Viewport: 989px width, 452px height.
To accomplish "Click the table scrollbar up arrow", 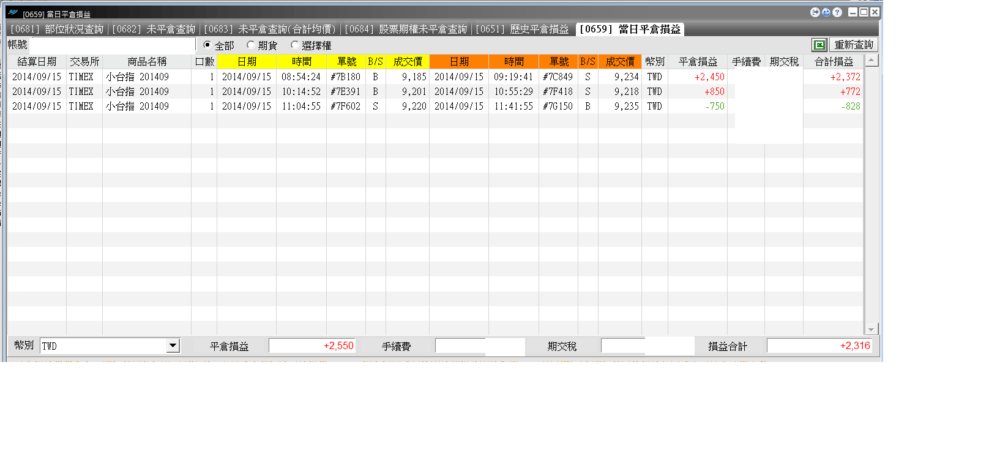I will (x=872, y=61).
